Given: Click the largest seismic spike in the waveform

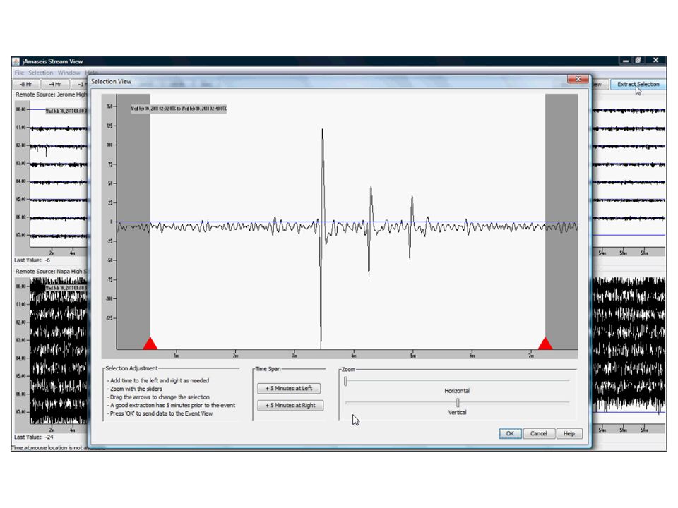Looking at the screenshot, I should pos(322,238).
